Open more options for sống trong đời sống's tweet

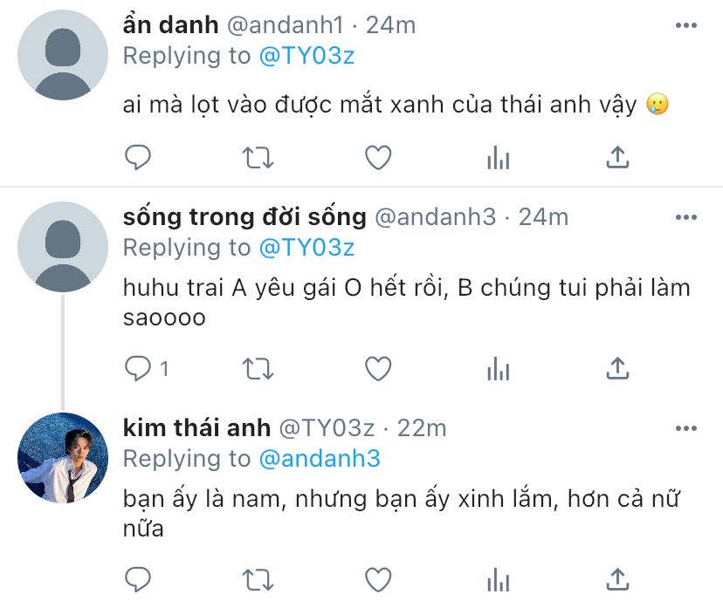[x=686, y=217]
